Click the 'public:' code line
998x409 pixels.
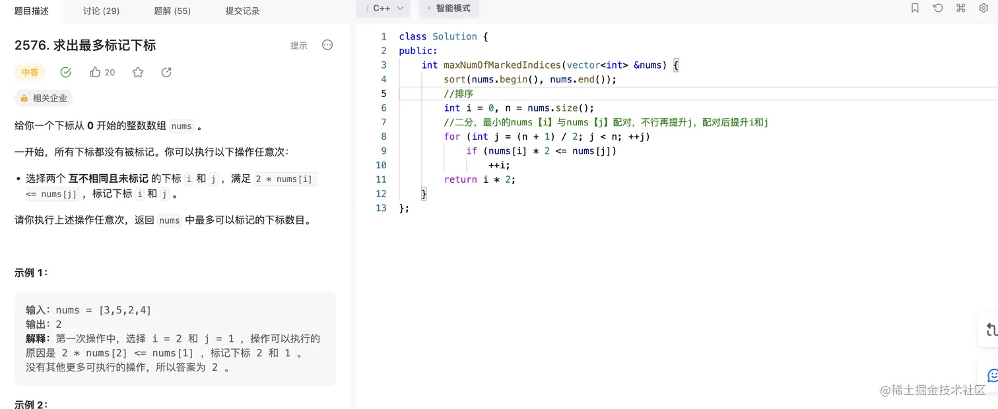tap(418, 51)
